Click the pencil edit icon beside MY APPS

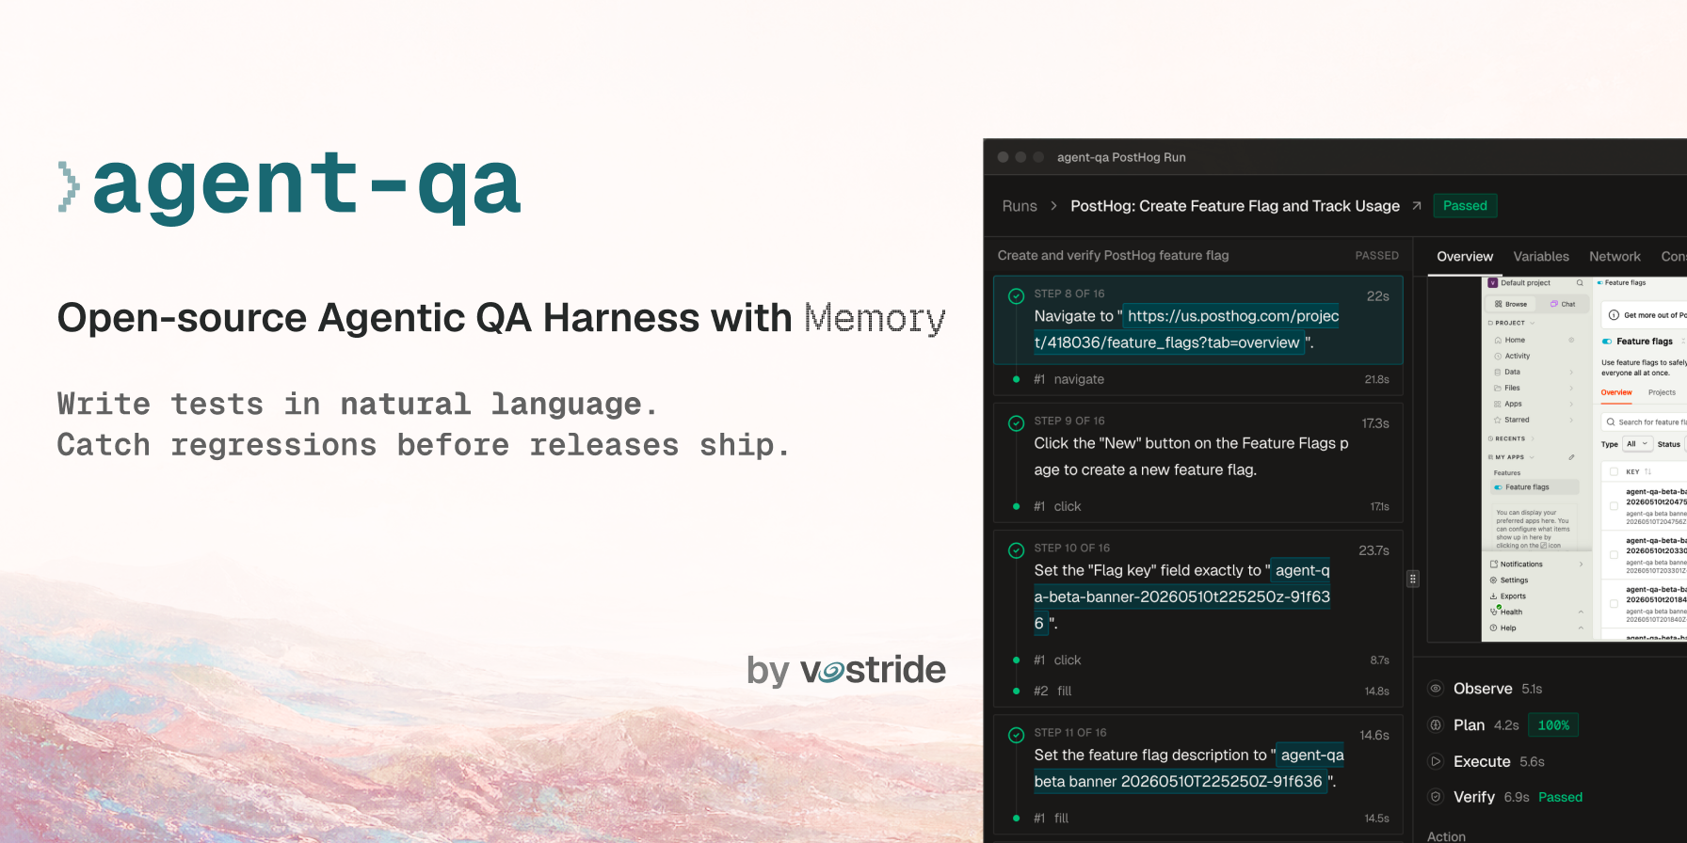click(x=1571, y=457)
